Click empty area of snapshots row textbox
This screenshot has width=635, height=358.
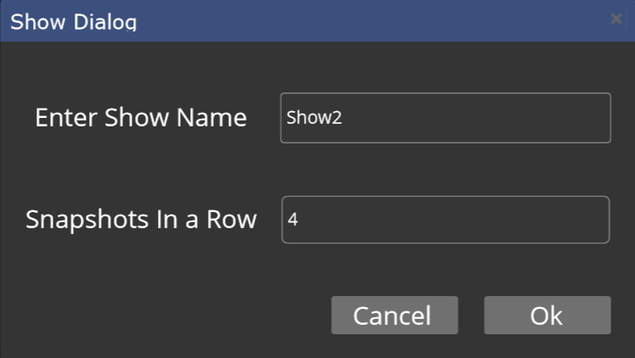tap(453, 220)
